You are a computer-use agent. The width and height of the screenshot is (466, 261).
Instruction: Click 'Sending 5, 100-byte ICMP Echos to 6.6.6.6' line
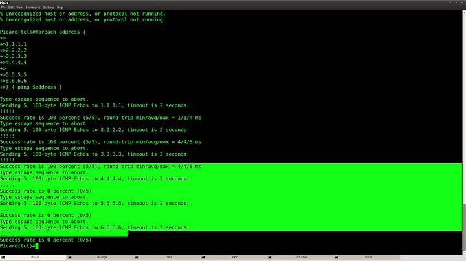[x=94, y=227]
